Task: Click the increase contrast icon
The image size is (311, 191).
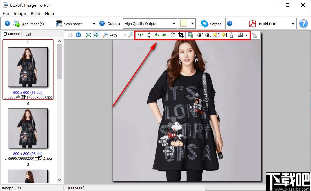Action: pyautogui.click(x=200, y=35)
